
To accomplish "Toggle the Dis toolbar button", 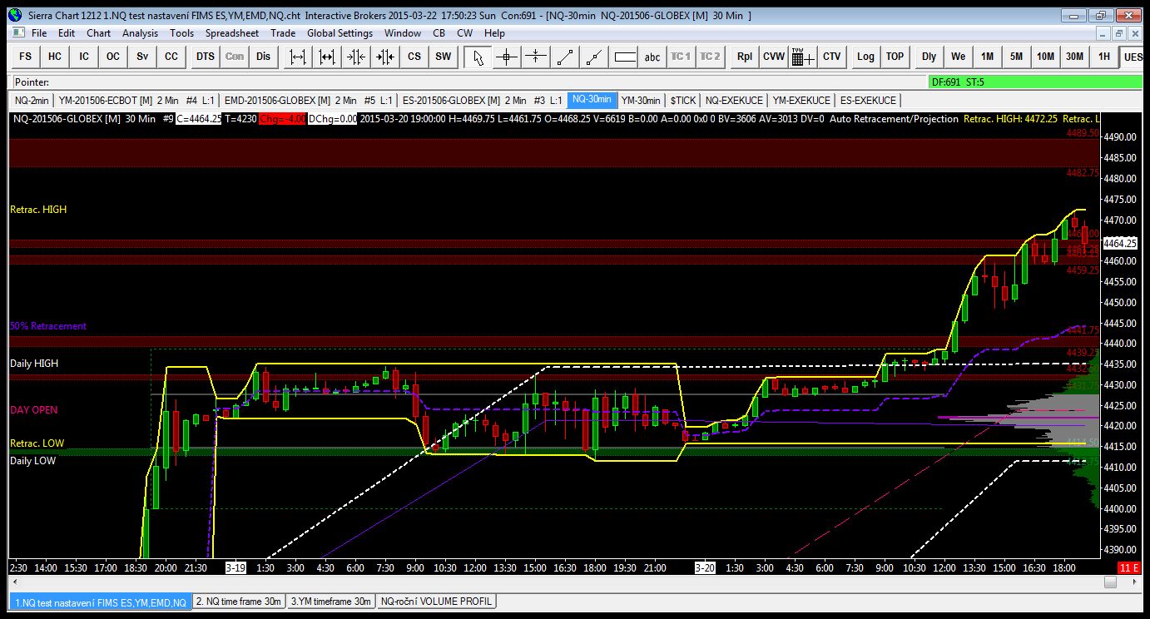I will (x=264, y=57).
